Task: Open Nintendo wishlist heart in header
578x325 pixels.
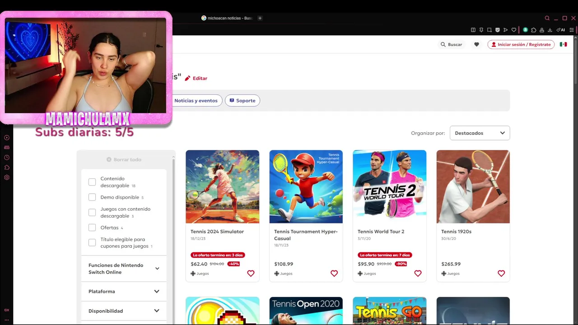Action: click(476, 44)
